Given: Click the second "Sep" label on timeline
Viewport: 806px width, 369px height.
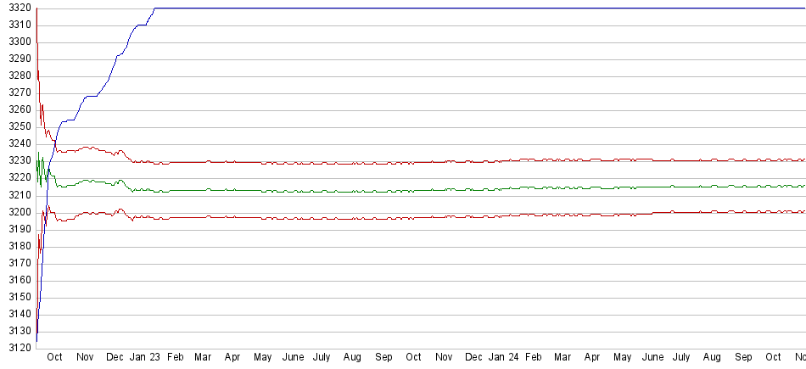Looking at the screenshot, I should pos(743,358).
